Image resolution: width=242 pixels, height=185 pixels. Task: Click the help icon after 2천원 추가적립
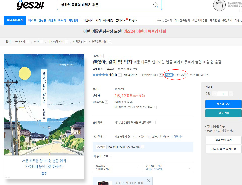(x=155, y=107)
